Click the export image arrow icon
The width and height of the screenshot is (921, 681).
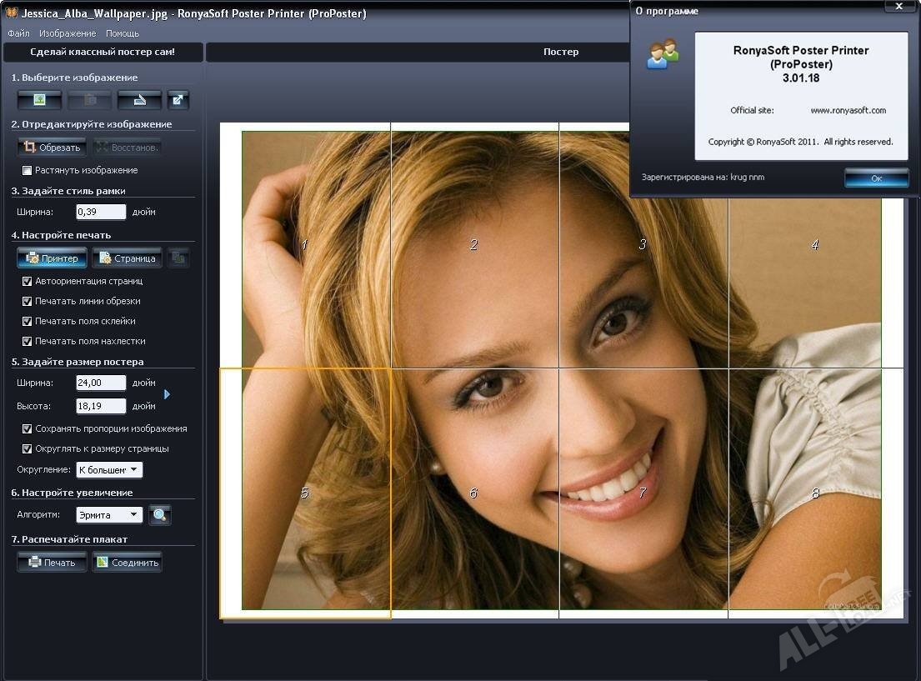[178, 100]
